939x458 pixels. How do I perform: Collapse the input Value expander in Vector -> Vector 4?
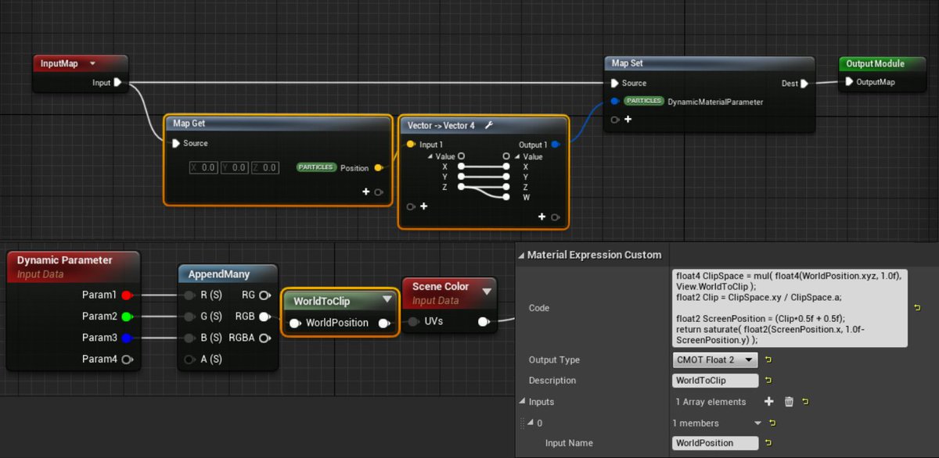pyautogui.click(x=430, y=157)
